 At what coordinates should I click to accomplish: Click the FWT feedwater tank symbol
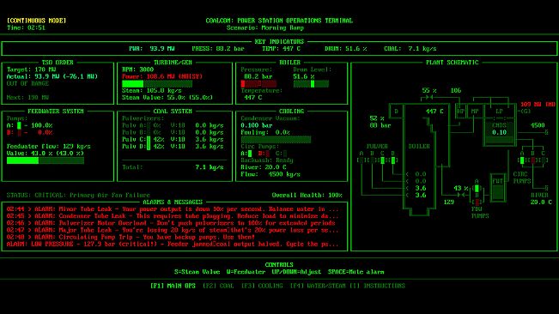498,188
